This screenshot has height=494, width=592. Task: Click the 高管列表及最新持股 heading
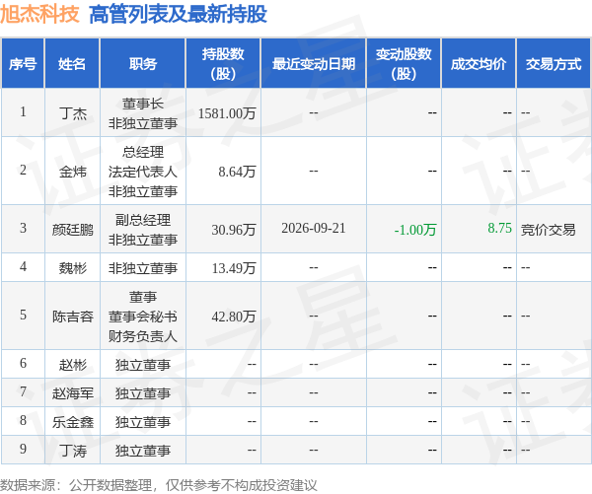click(178, 15)
